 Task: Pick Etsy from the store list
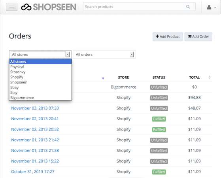[x=40, y=93]
